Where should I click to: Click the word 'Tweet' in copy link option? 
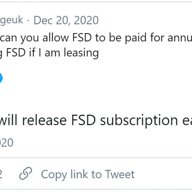coord(120,174)
